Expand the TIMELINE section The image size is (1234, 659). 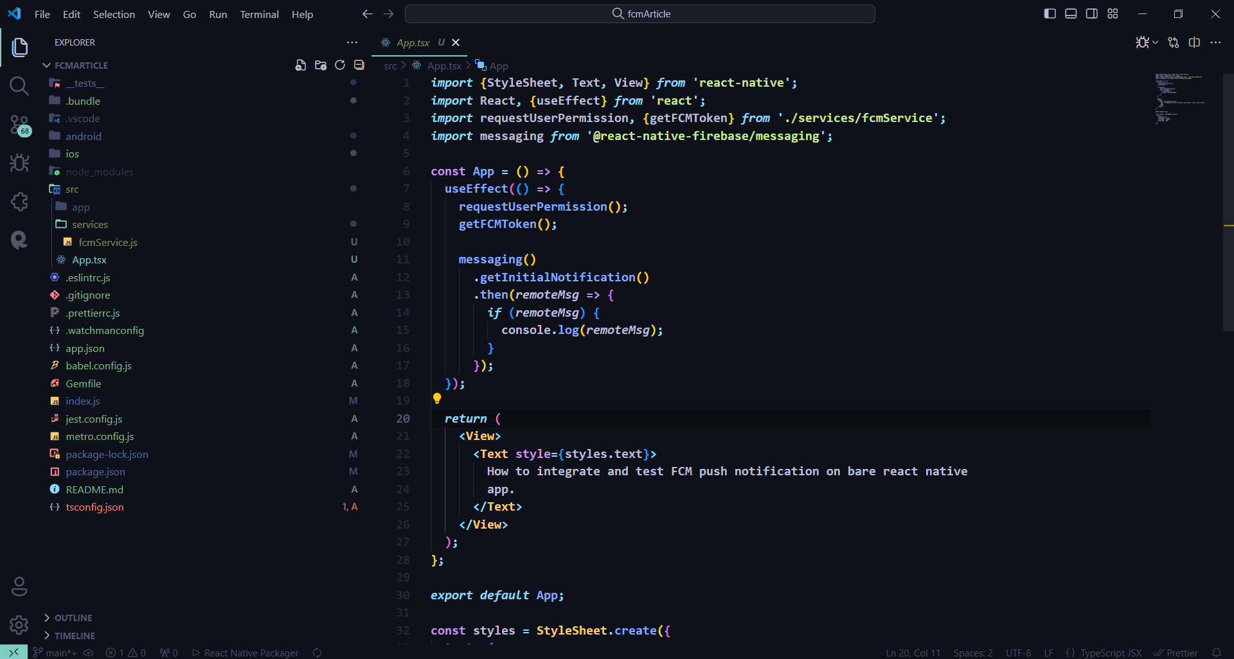[74, 636]
